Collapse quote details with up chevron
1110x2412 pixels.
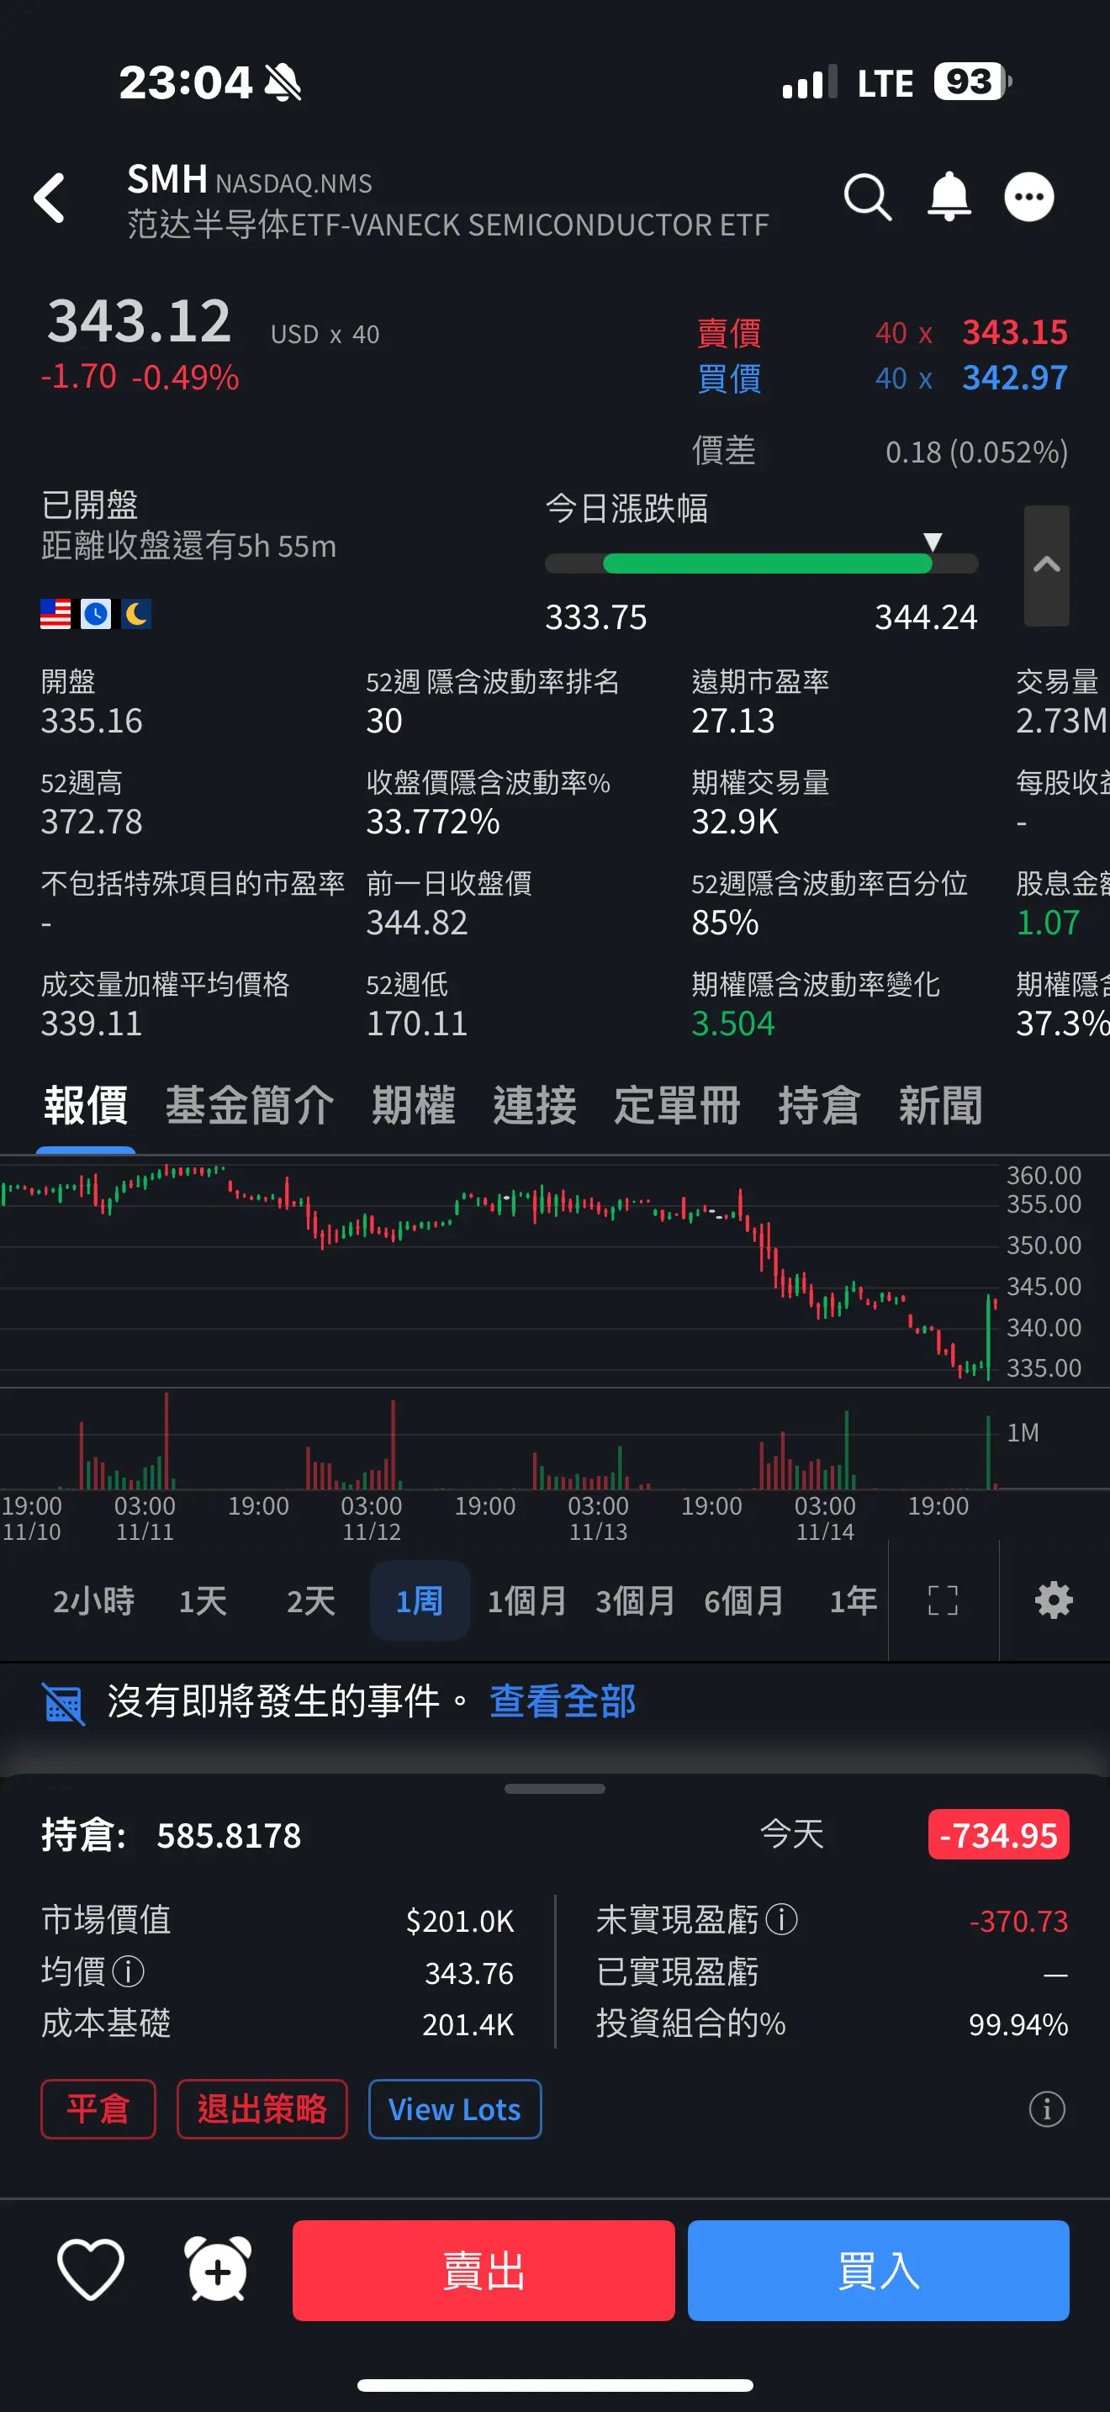(1046, 564)
